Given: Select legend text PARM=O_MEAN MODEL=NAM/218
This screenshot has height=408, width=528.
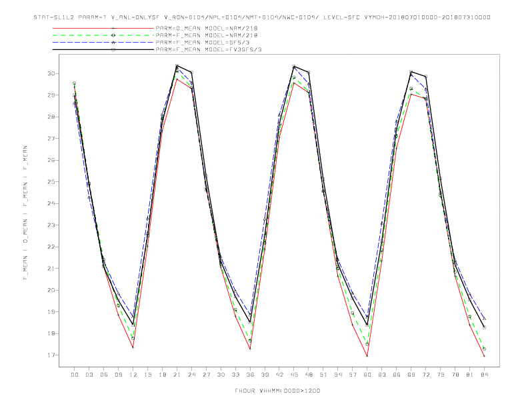Looking at the screenshot, I should (x=207, y=28).
